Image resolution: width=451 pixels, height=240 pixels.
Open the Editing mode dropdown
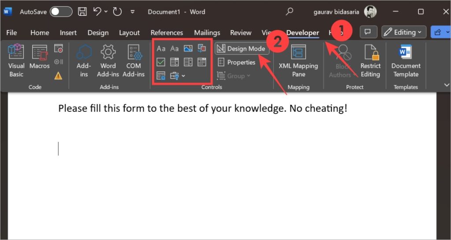click(403, 32)
